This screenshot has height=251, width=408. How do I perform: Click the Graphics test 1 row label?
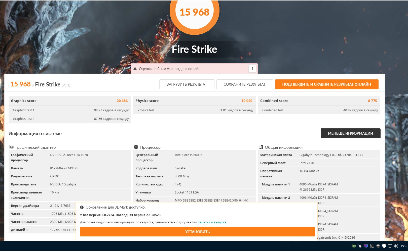pyautogui.click(x=24, y=110)
